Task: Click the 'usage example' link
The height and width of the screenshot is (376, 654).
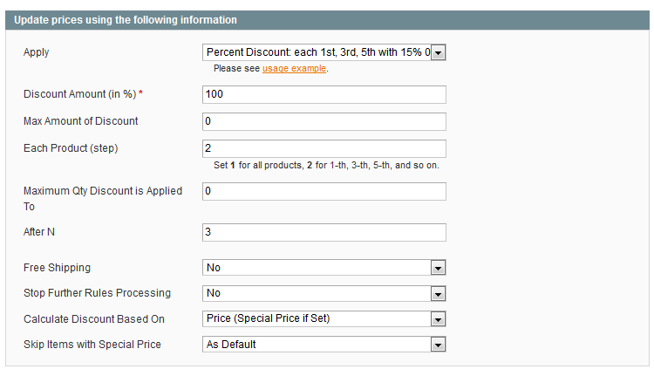Action: 294,68
